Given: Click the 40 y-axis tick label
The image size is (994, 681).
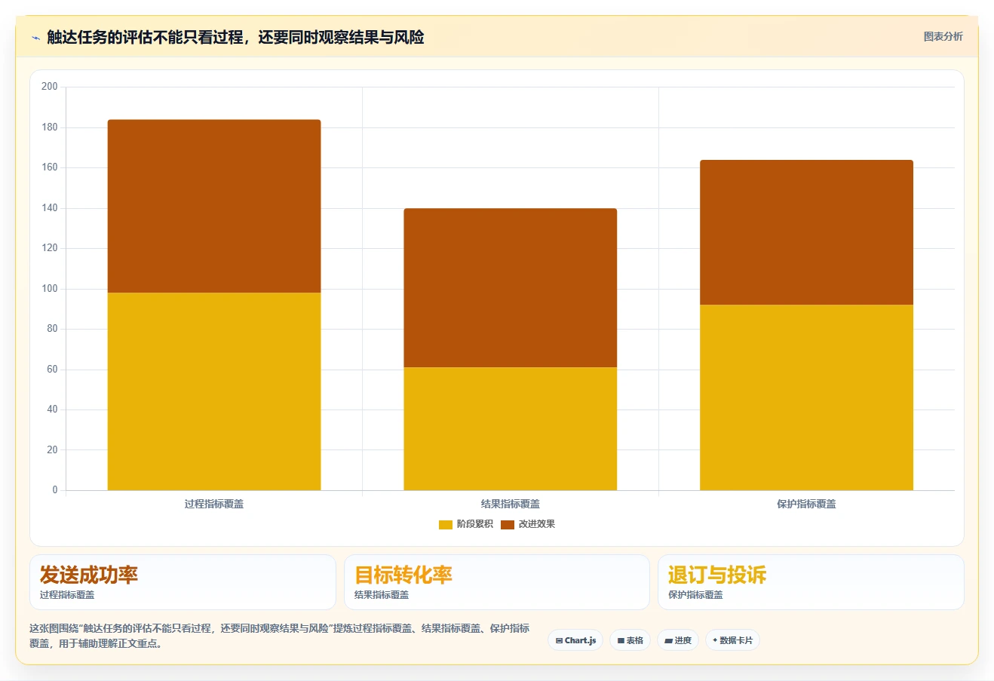Looking at the screenshot, I should (52, 410).
